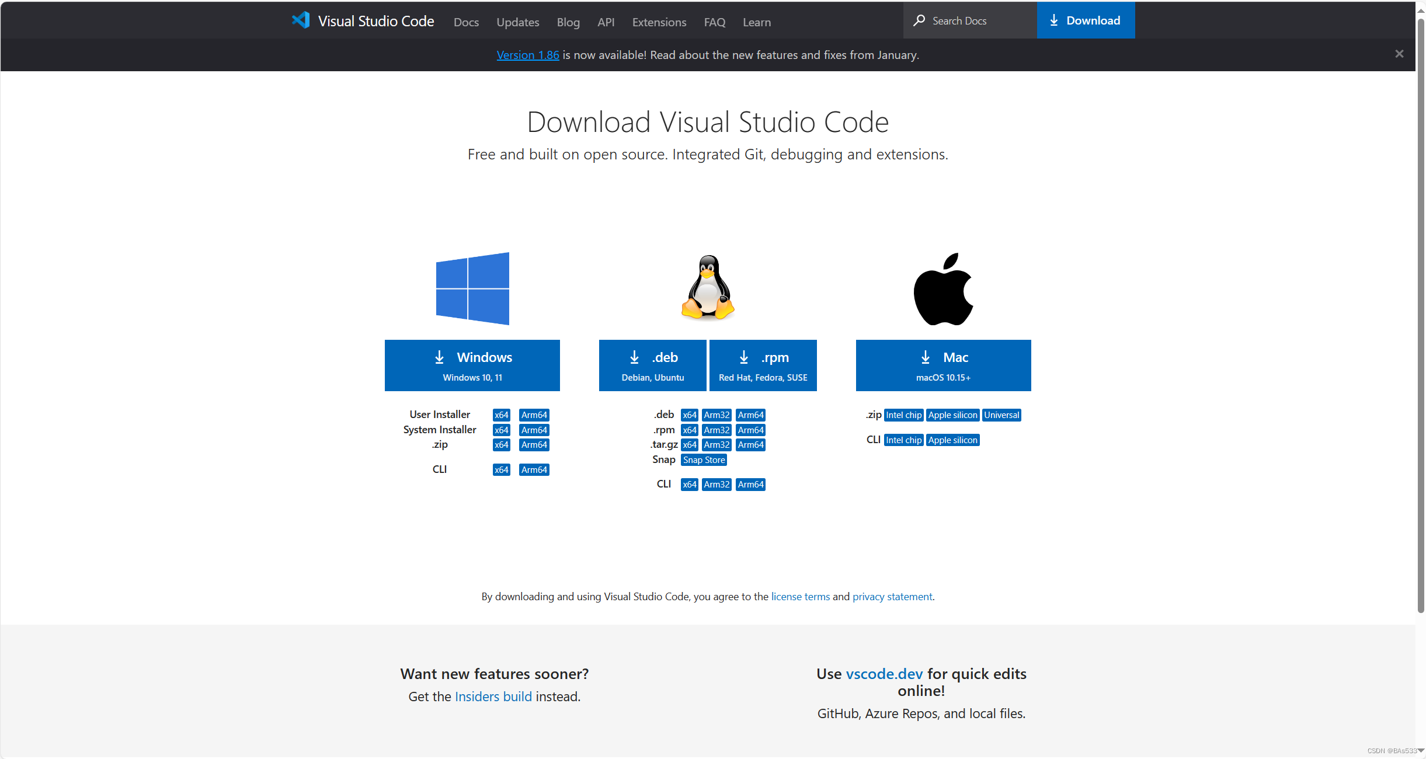
Task: Open the Version 1.86 link
Action: click(527, 55)
